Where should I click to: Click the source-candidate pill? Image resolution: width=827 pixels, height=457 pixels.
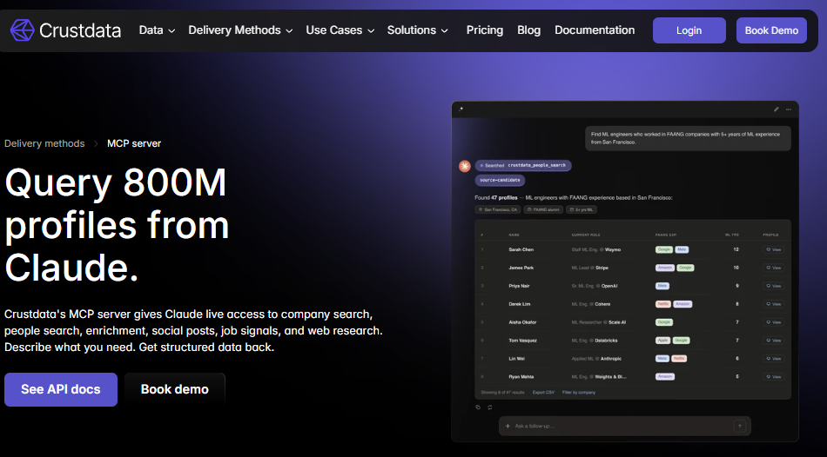[500, 180]
